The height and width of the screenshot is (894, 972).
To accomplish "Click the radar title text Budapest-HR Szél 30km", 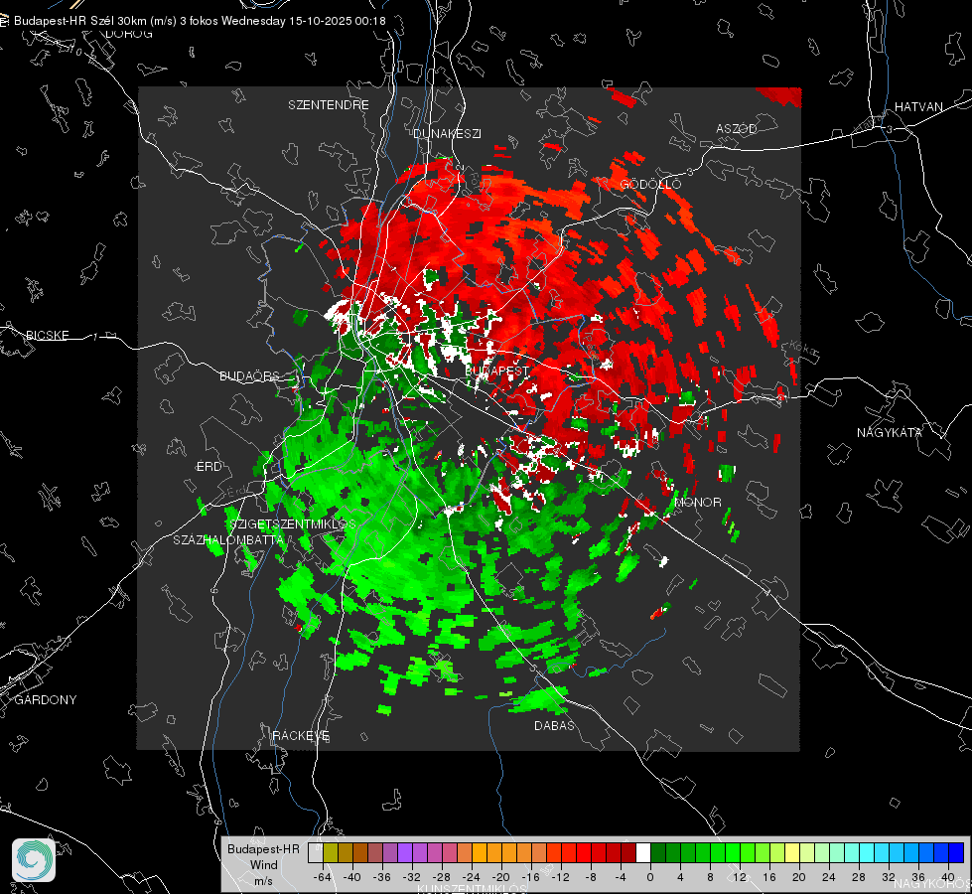I will pyautogui.click(x=80, y=21).
